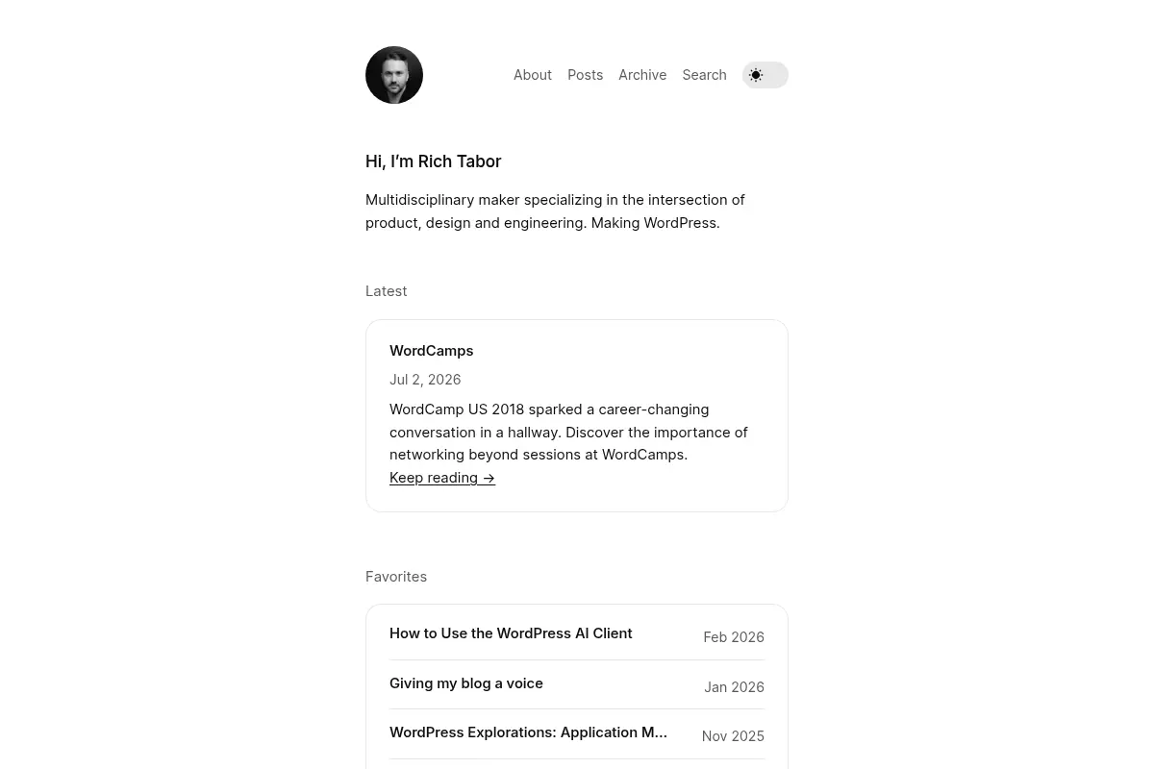The width and height of the screenshot is (1154, 769).
Task: Open the WordCamps post title
Action: (431, 351)
